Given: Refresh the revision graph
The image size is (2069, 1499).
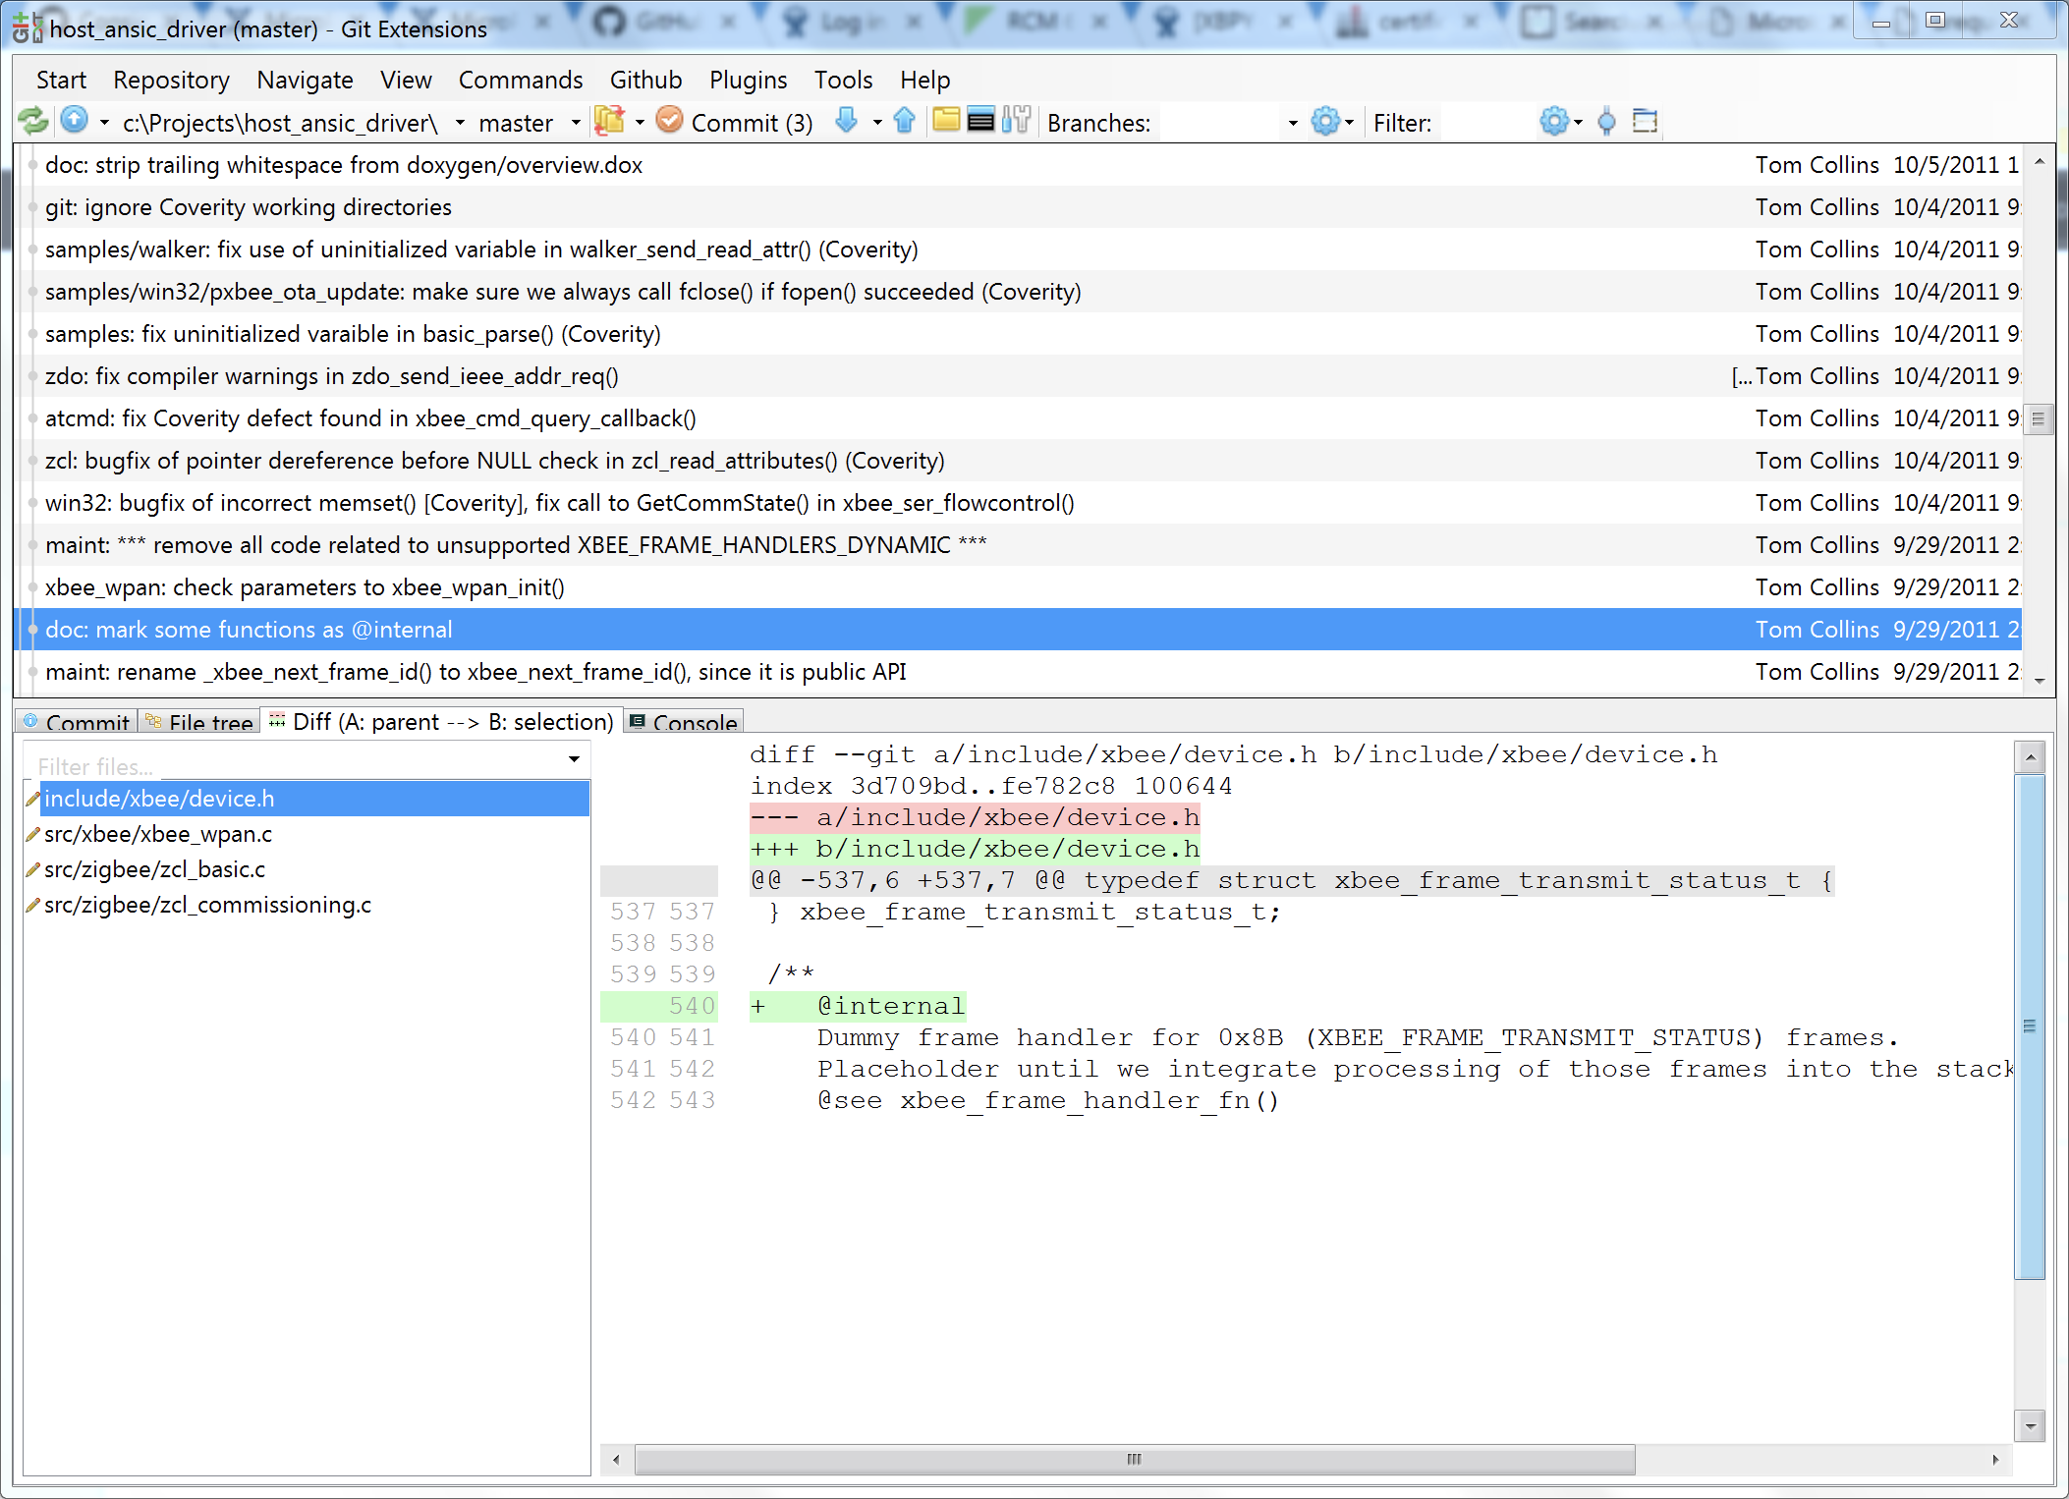Looking at the screenshot, I should coord(32,121).
